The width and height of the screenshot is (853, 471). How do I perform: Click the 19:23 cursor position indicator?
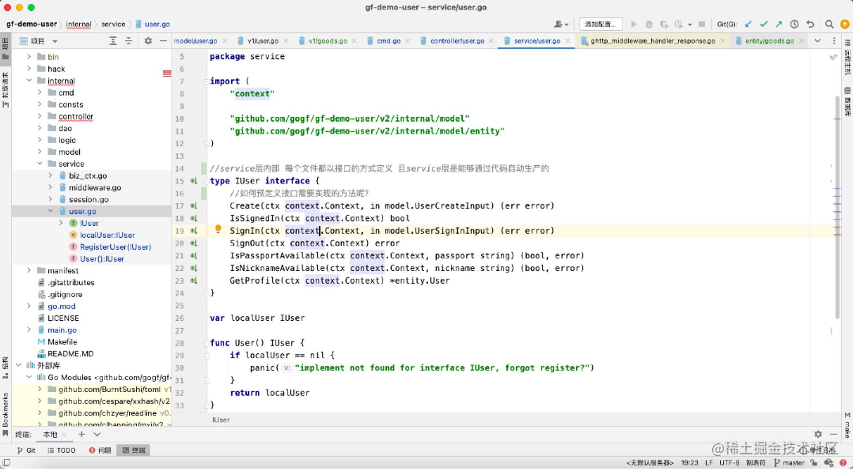tap(690, 462)
